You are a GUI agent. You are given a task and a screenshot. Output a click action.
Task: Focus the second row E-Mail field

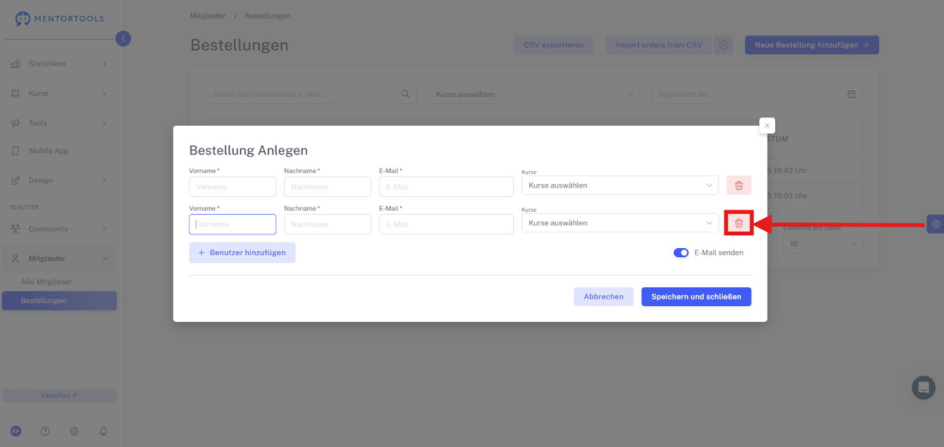point(446,224)
